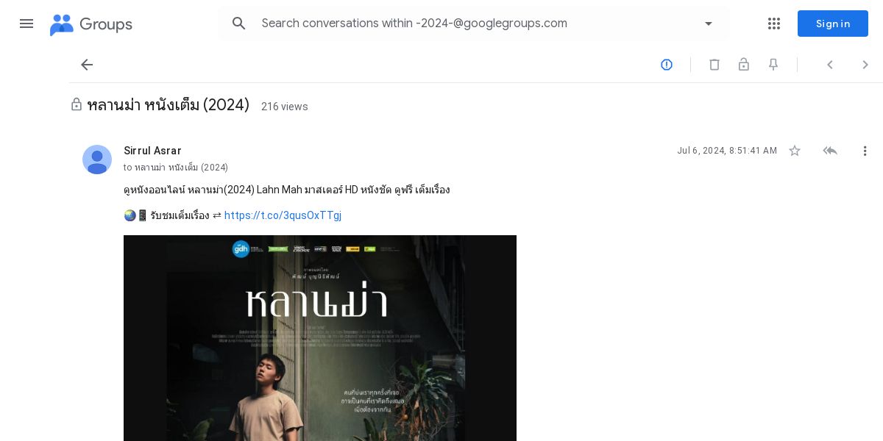Click the Sign in button

click(833, 24)
